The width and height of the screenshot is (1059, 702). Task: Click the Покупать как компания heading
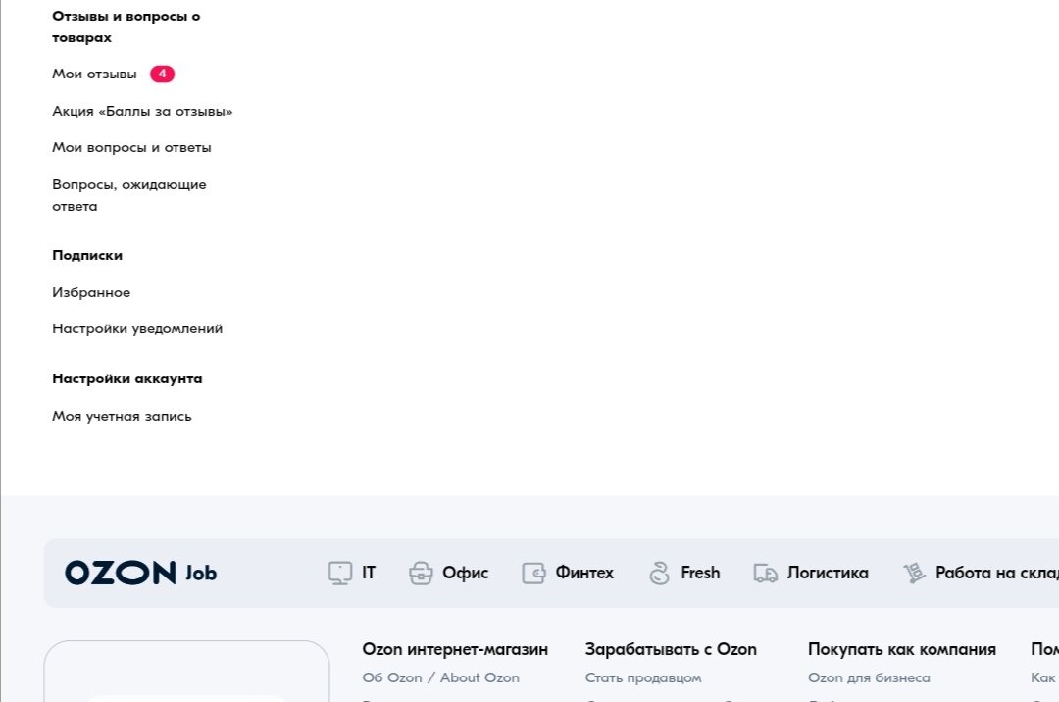pos(901,649)
